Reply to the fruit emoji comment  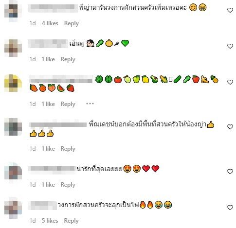click(68, 104)
